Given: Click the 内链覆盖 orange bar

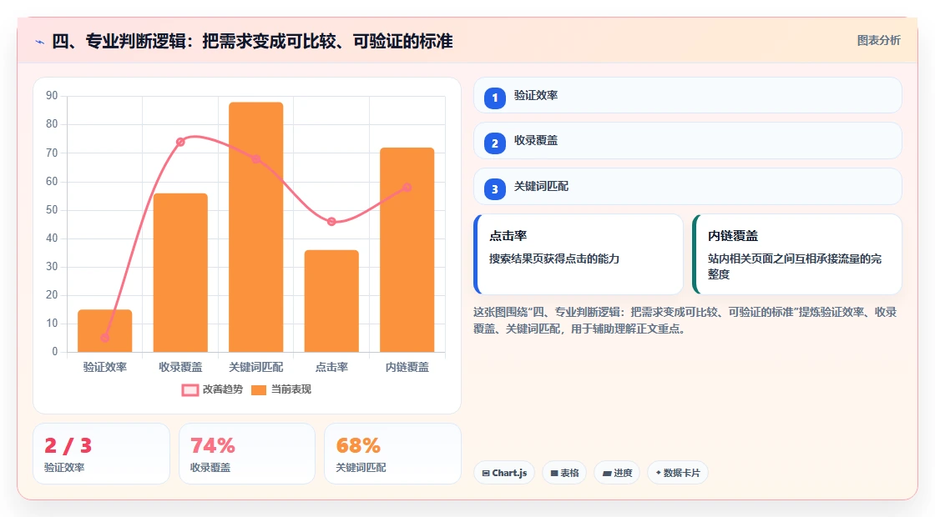Looking at the screenshot, I should point(407,249).
